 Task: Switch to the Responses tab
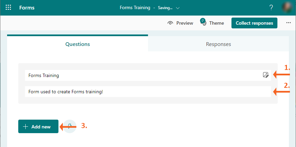pos(218,44)
